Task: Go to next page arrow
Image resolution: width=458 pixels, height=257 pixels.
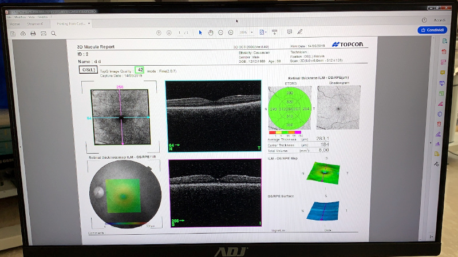Action: tap(168, 33)
